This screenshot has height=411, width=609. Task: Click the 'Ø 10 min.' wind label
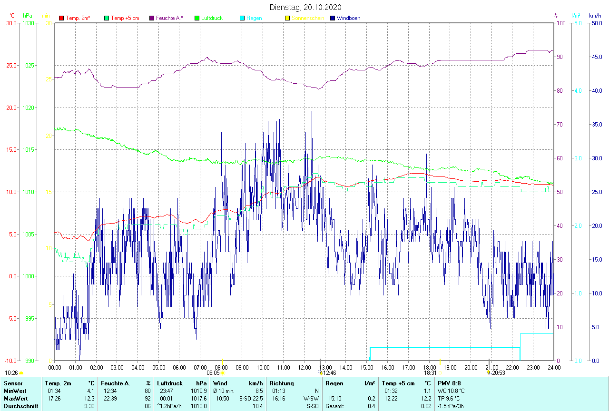224,391
